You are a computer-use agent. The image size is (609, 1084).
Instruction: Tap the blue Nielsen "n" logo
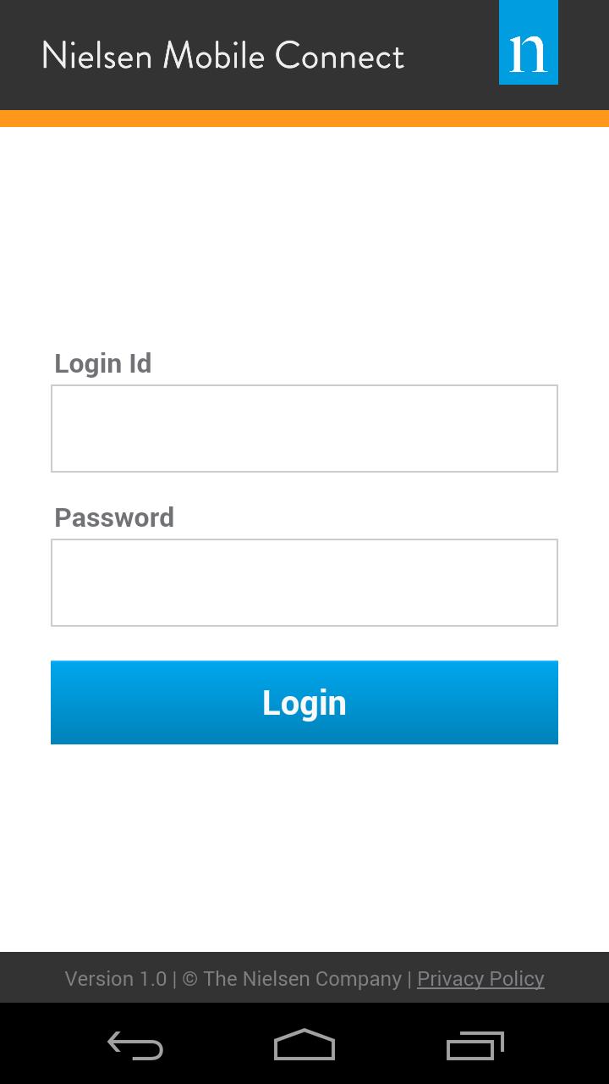[x=529, y=42]
